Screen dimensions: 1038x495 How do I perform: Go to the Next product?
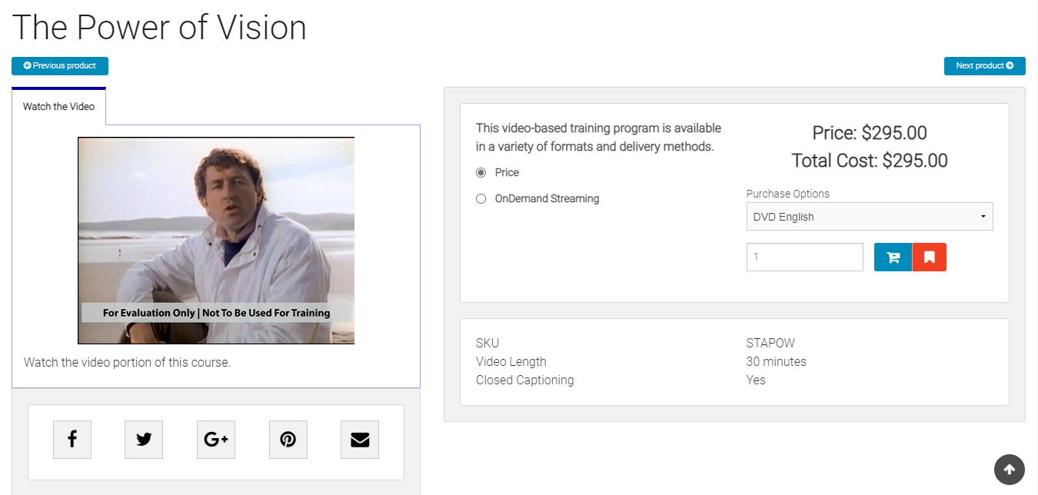point(984,66)
